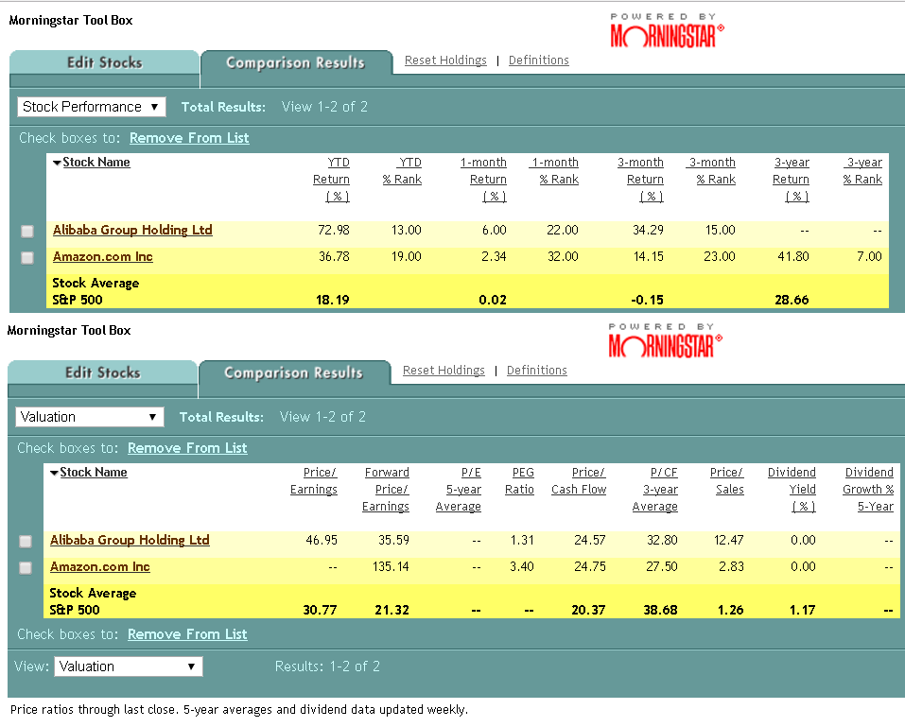The height and width of the screenshot is (727, 905).
Task: Click Remove From List in the Stock Performance panel
Action: [189, 138]
